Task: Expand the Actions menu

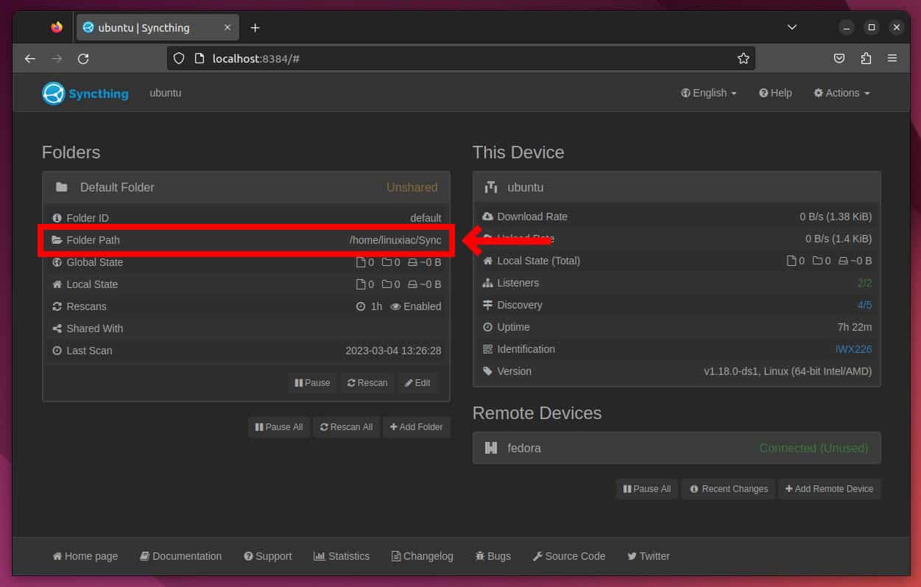Action: [841, 93]
